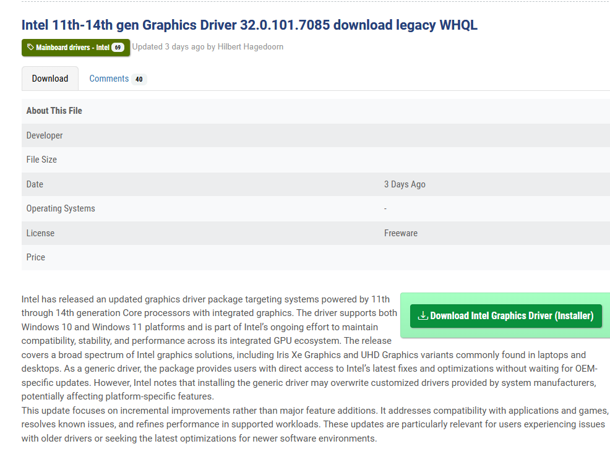The width and height of the screenshot is (610, 449).
Task: Click the '3 Days Ago' date value
Action: [x=405, y=184]
